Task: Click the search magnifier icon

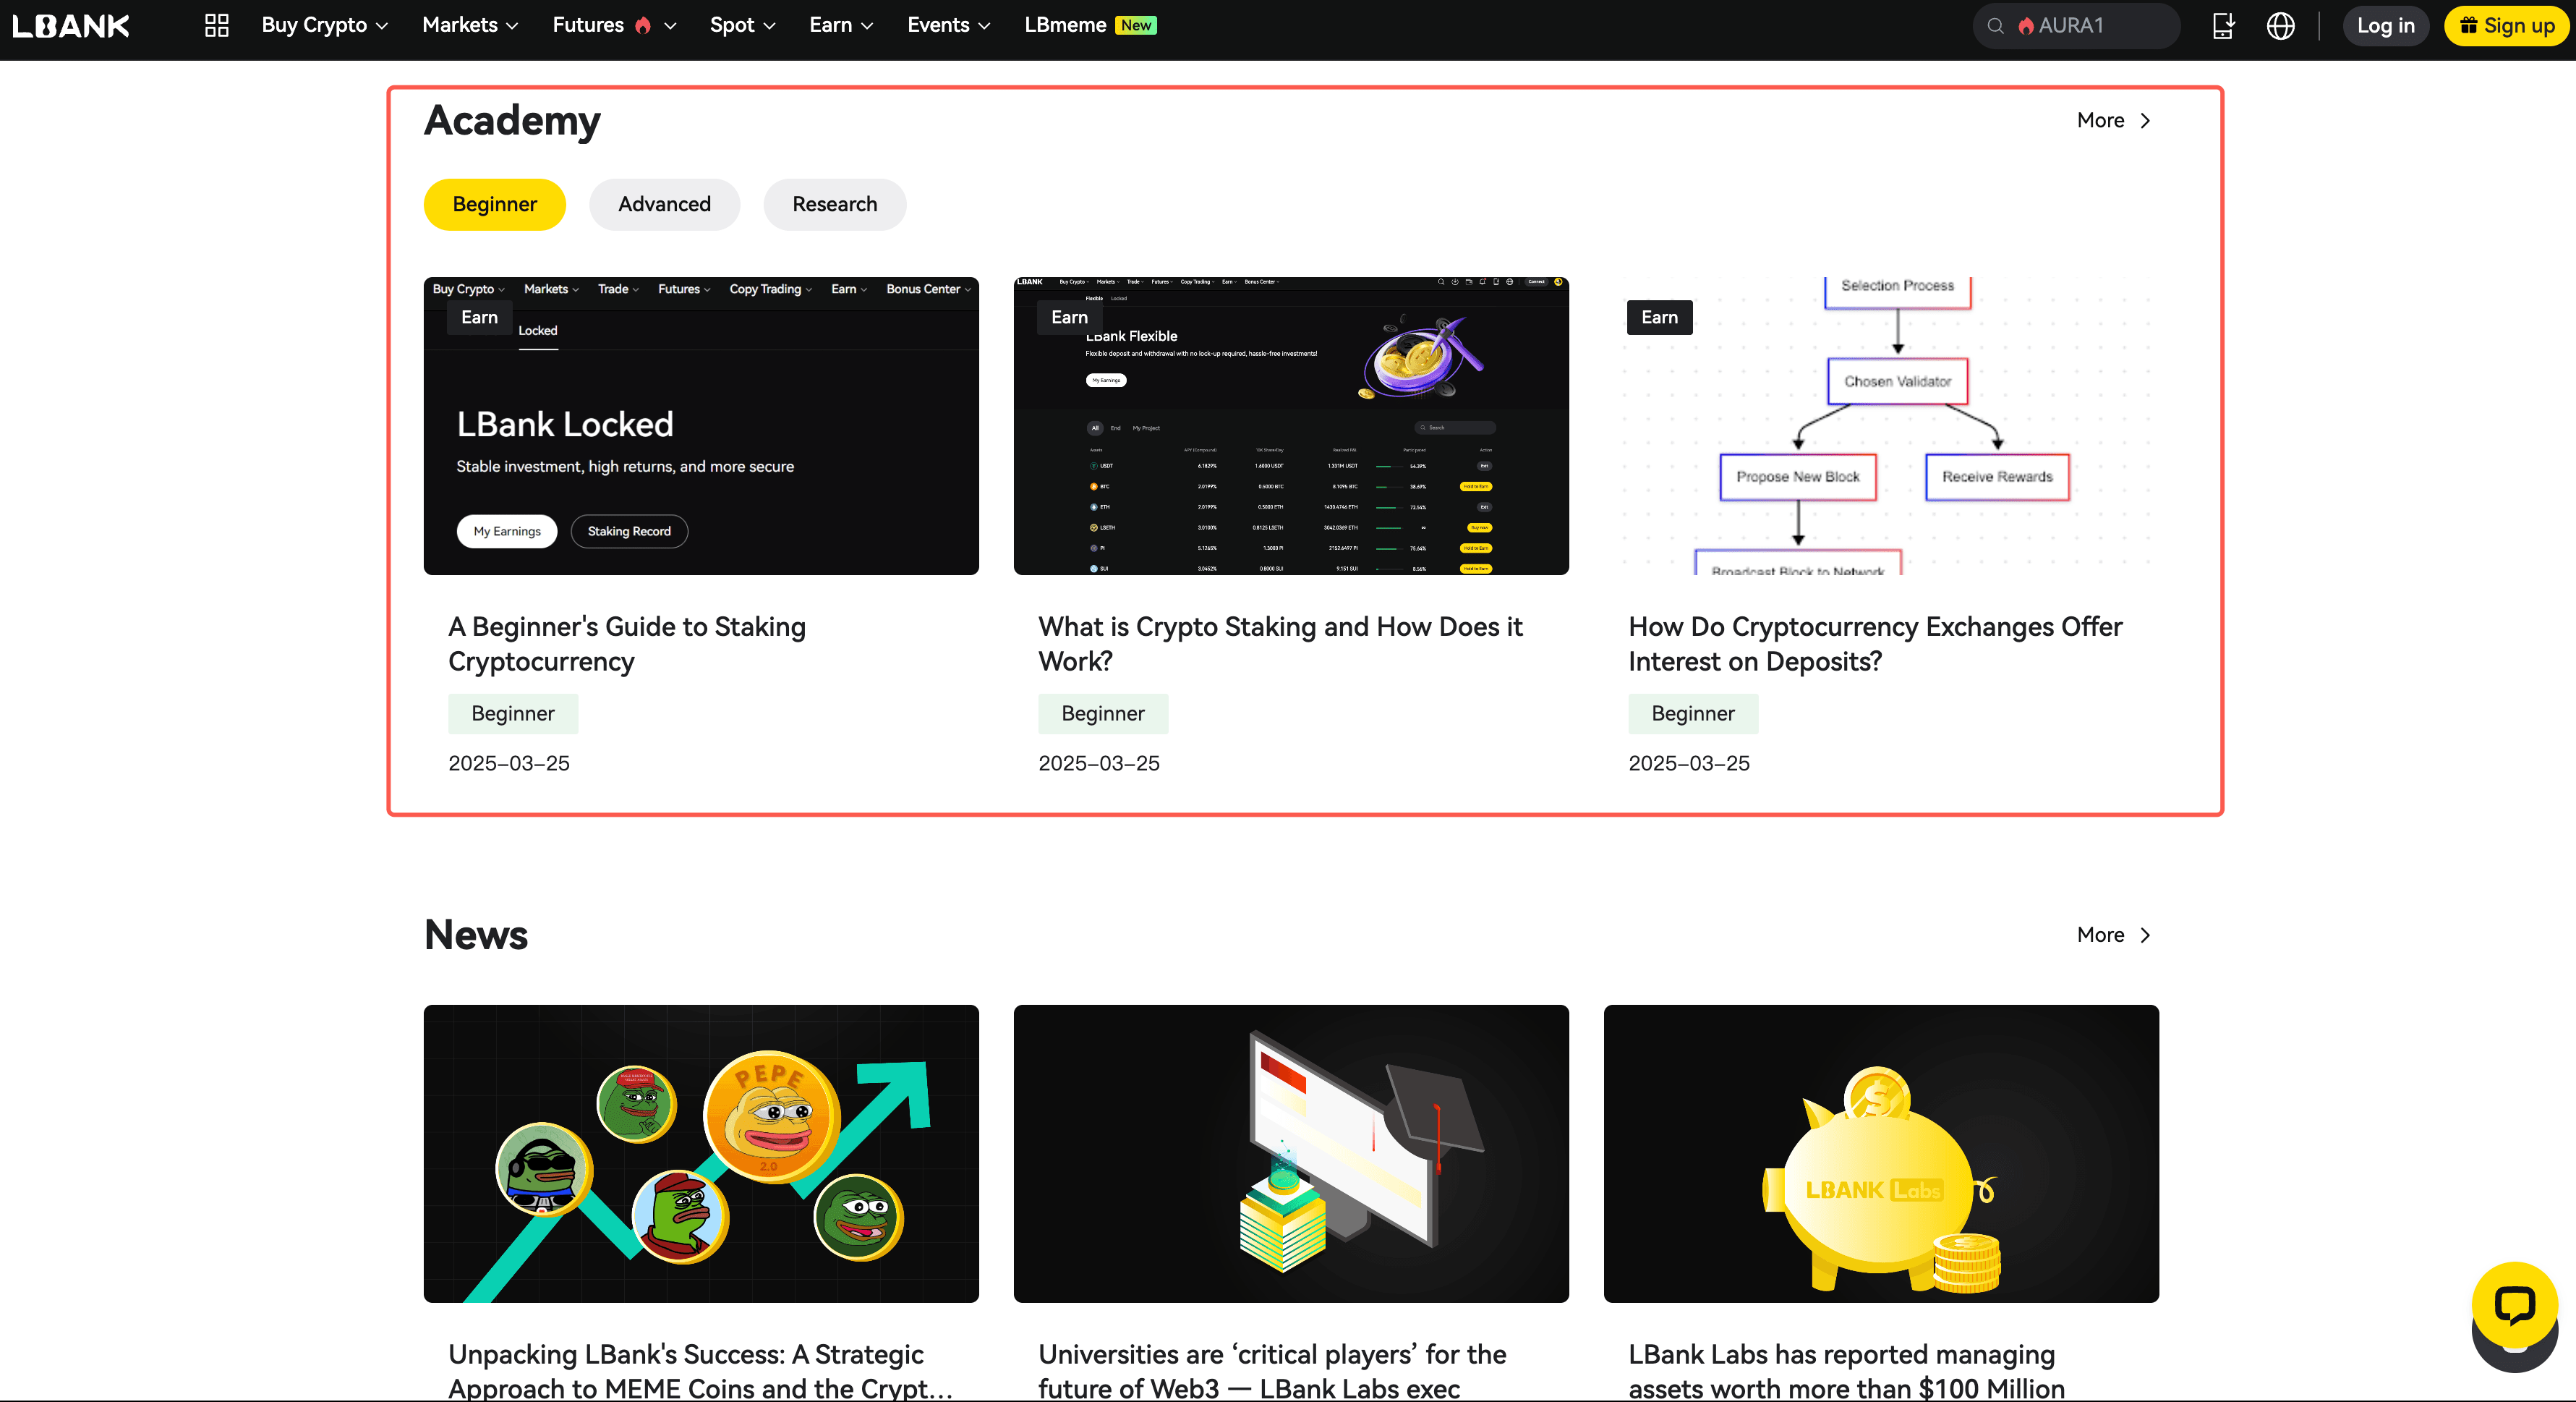Action: (x=1995, y=26)
